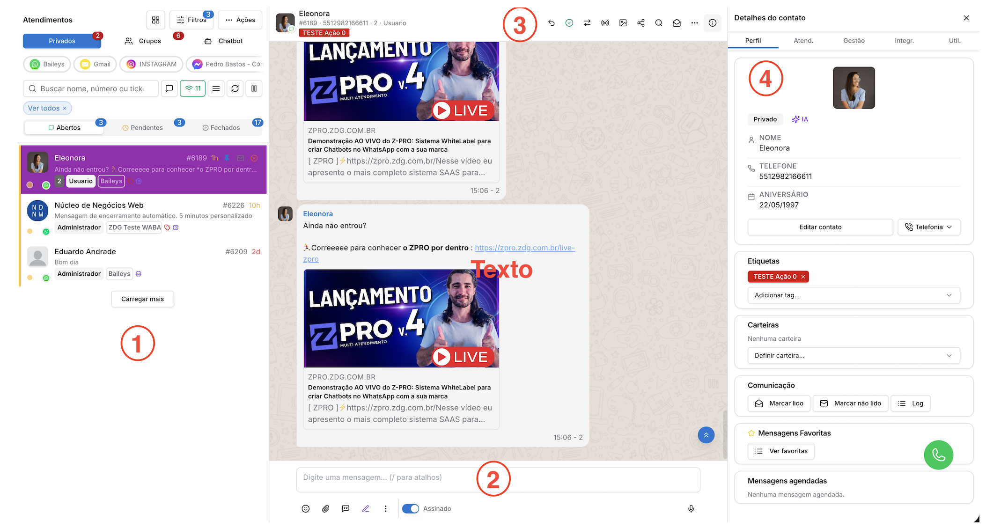This screenshot has height=528, width=986.
Task: Click the Marcar lido button
Action: click(x=779, y=403)
